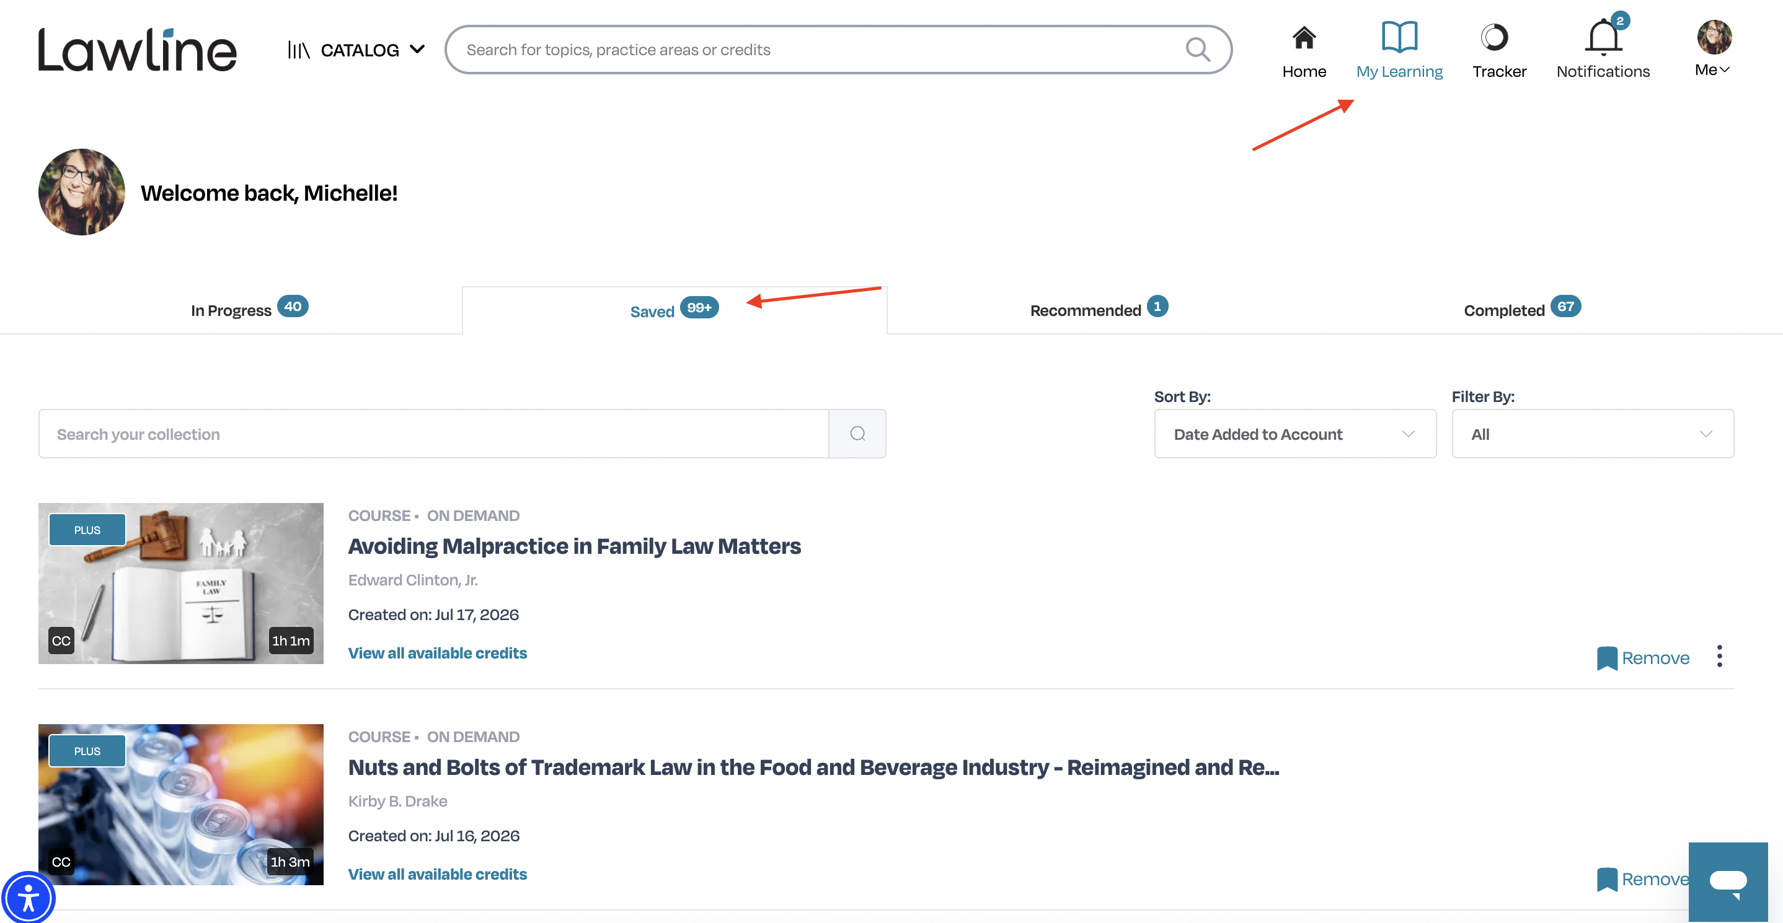This screenshot has width=1783, height=923.
Task: Open Nuts and Bolts of Trademark Law title
Action: pos(813,768)
